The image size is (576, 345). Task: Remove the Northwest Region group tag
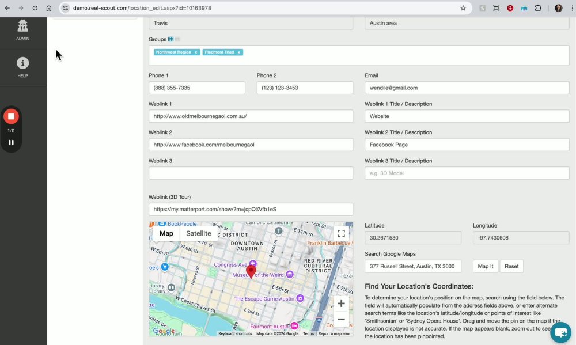coord(196,52)
